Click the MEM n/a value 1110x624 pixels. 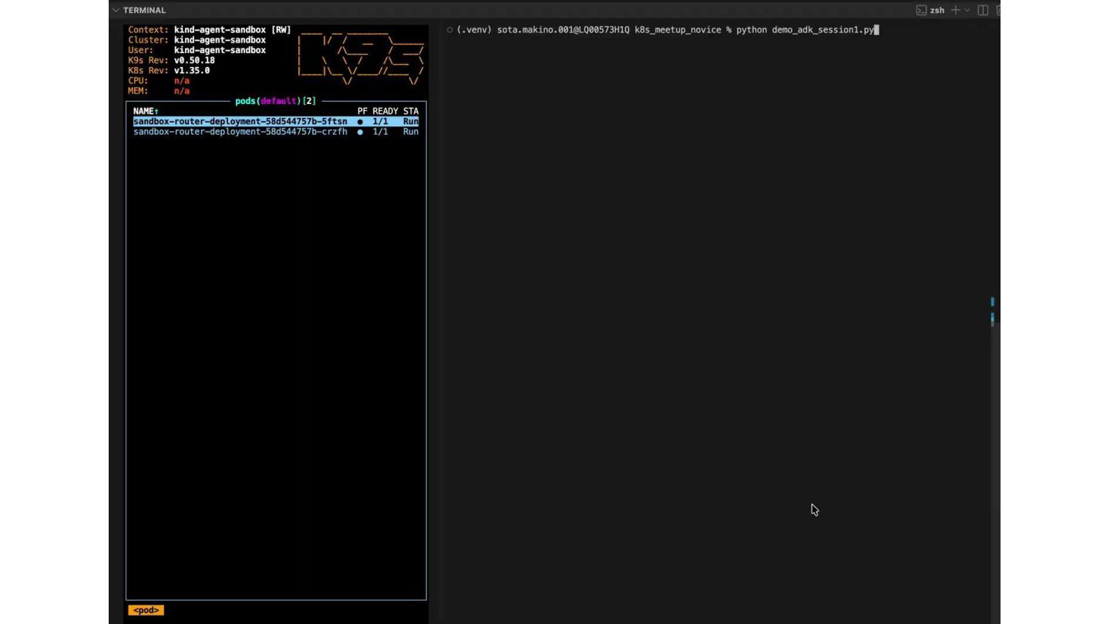coord(182,91)
